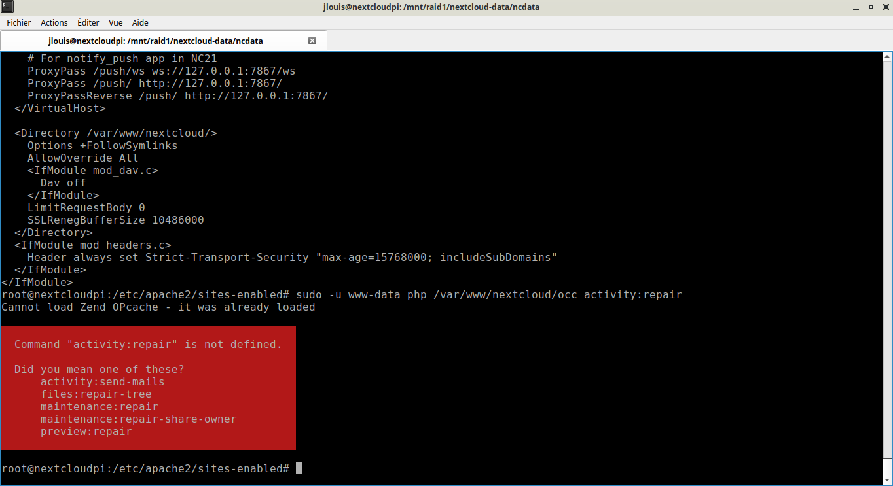Click the "maintenance:repair-share-owner" suggestion text
This screenshot has height=486, width=893.
point(138,419)
